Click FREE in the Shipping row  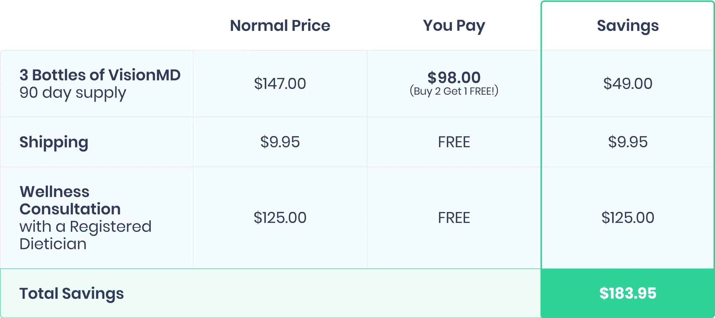point(454,142)
